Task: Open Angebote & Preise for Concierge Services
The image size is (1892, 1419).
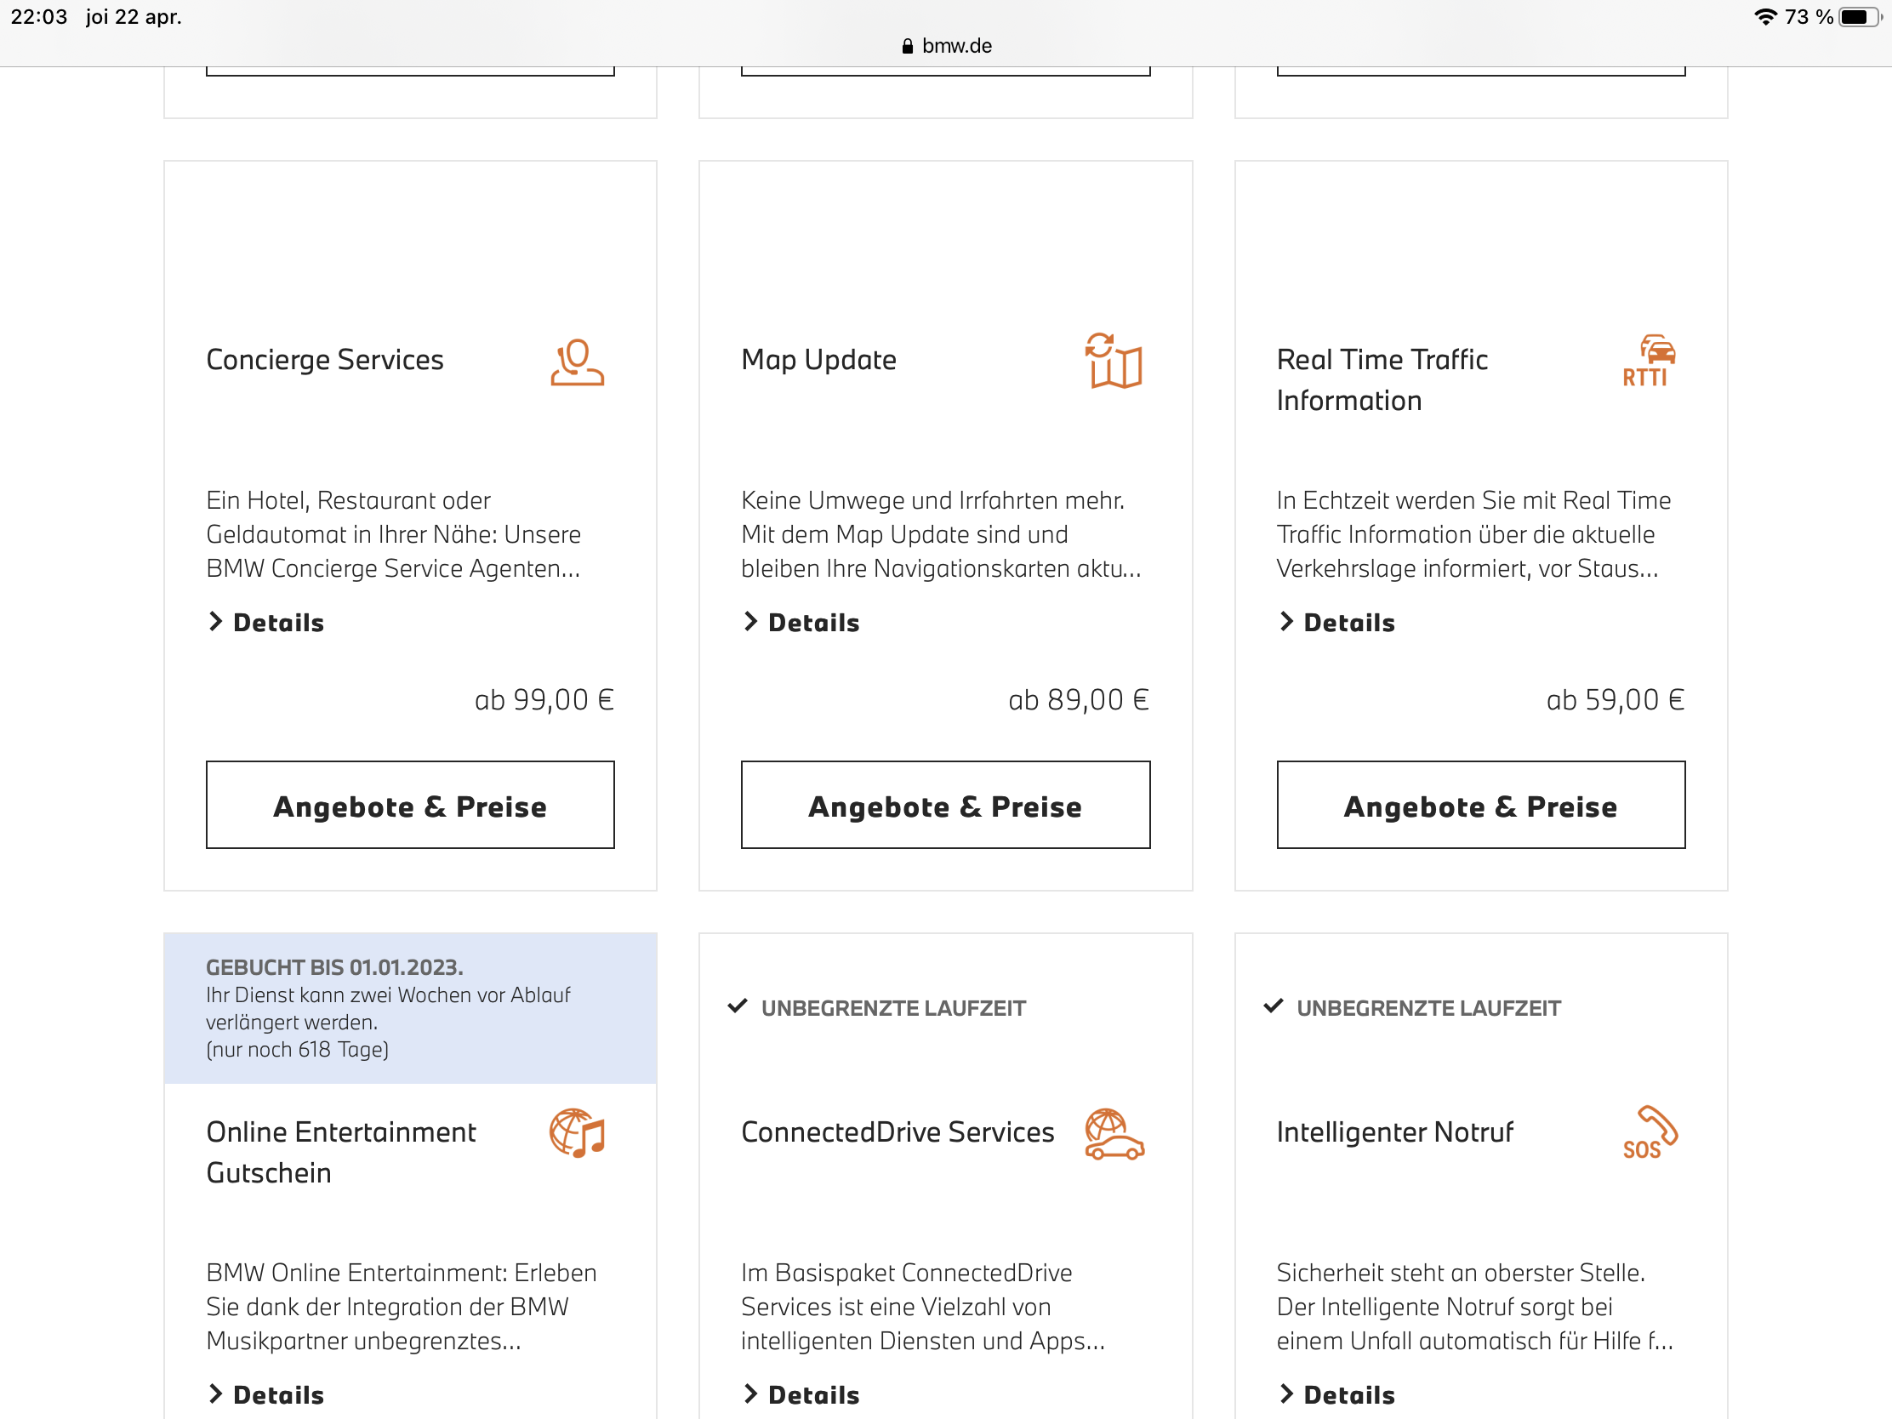Action: tap(411, 805)
